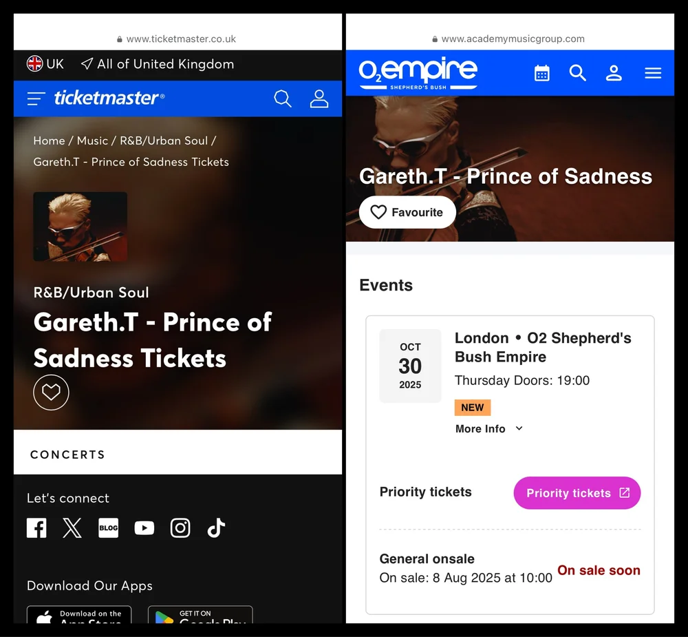This screenshot has height=637, width=688.
Task: Click the NEW badge on the event
Action: pos(473,408)
